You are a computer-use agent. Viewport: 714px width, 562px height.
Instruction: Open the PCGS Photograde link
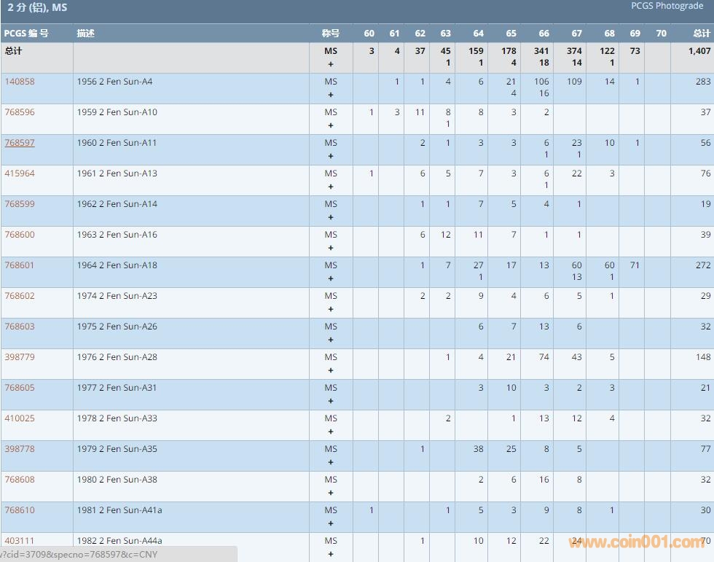click(667, 6)
